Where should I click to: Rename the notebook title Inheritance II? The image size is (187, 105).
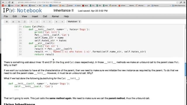(63, 10)
